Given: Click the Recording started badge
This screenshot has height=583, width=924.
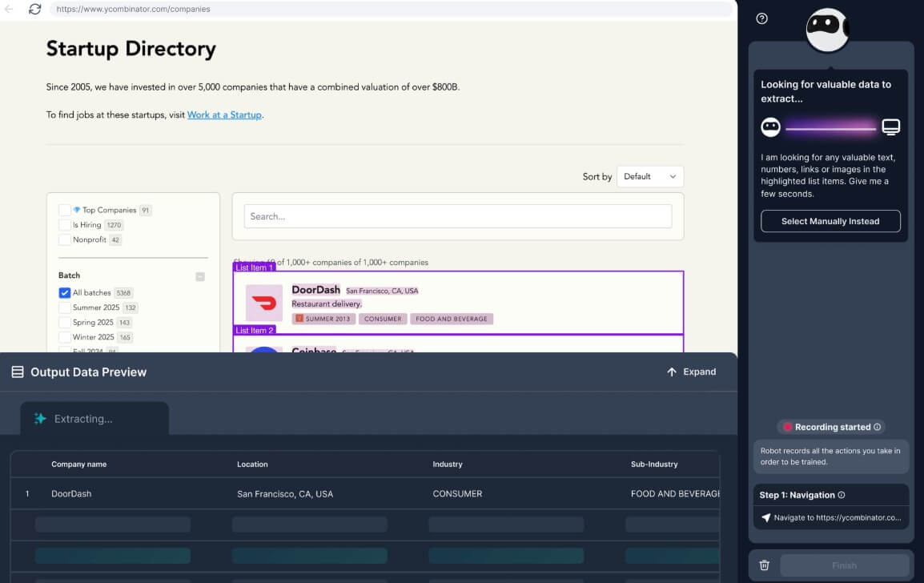Looking at the screenshot, I should [x=831, y=427].
